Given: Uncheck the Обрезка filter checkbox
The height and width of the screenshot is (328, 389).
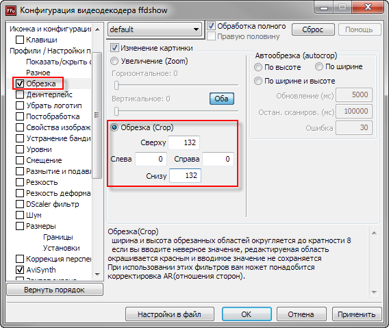Looking at the screenshot, I should coord(20,84).
